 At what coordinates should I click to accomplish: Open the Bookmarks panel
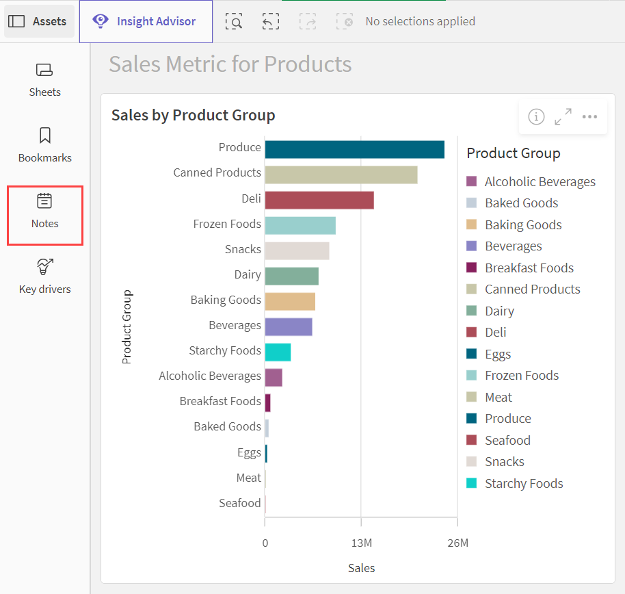point(44,145)
